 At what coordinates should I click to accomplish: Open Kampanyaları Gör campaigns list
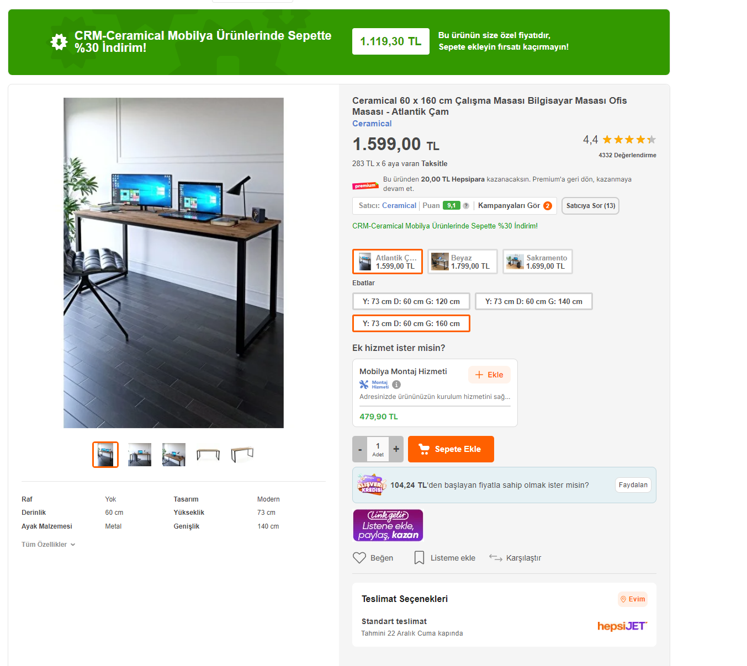515,206
